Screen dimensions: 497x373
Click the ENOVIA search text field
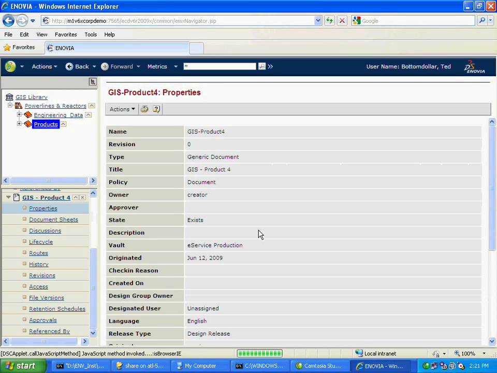point(220,66)
